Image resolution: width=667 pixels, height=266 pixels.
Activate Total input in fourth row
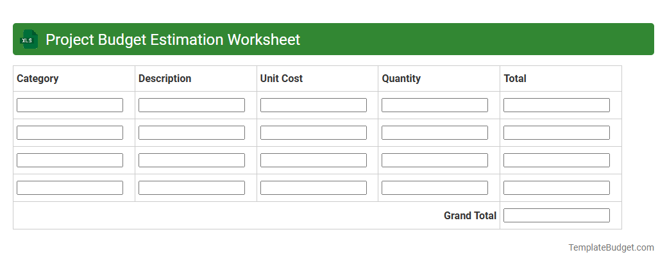pyautogui.click(x=557, y=188)
